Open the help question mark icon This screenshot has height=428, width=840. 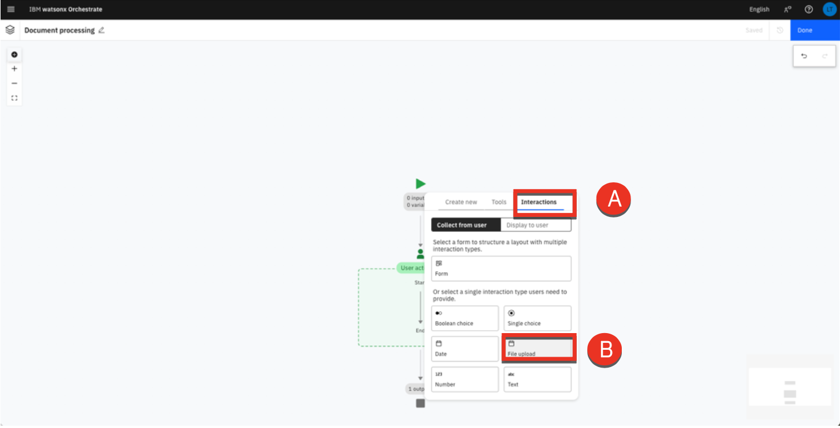tap(808, 9)
